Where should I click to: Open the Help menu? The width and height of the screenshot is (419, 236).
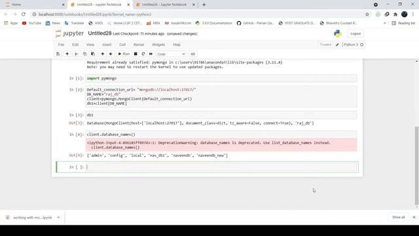coord(177,45)
